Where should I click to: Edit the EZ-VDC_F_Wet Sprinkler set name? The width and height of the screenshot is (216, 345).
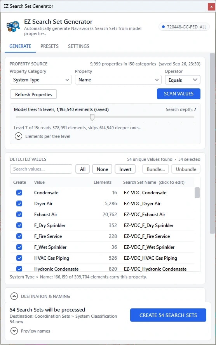click(149, 247)
